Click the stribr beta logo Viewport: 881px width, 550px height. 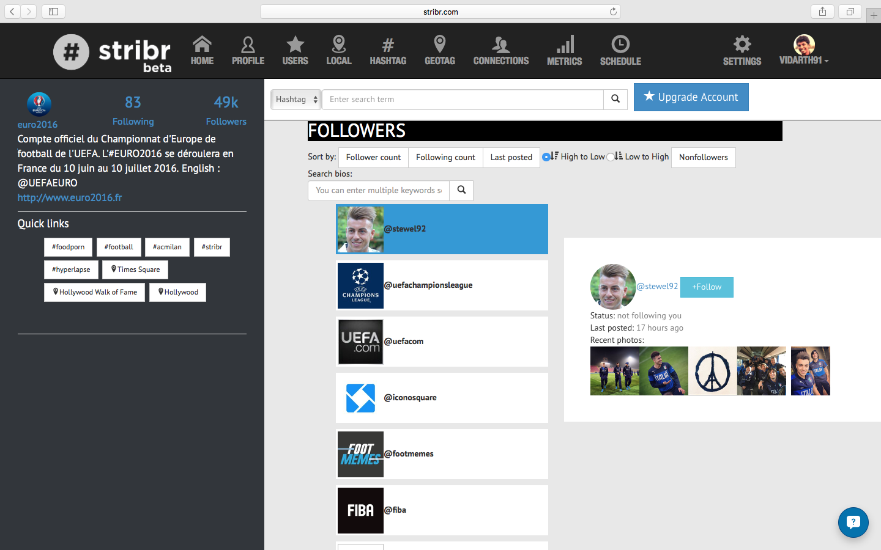pyautogui.click(x=113, y=53)
